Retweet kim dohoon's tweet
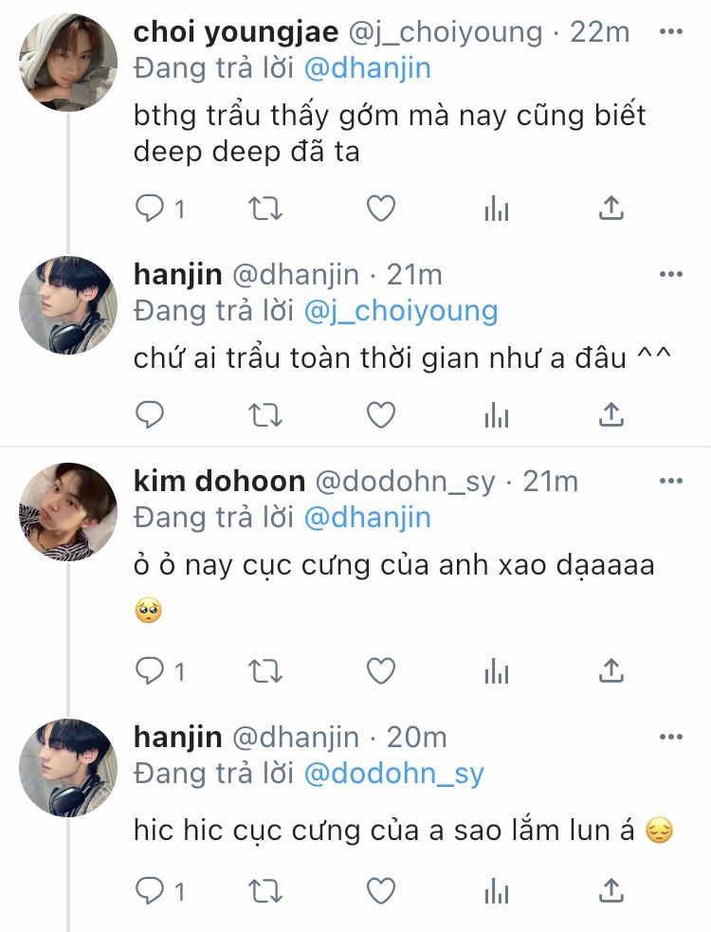The height and width of the screenshot is (932, 711). 264,671
